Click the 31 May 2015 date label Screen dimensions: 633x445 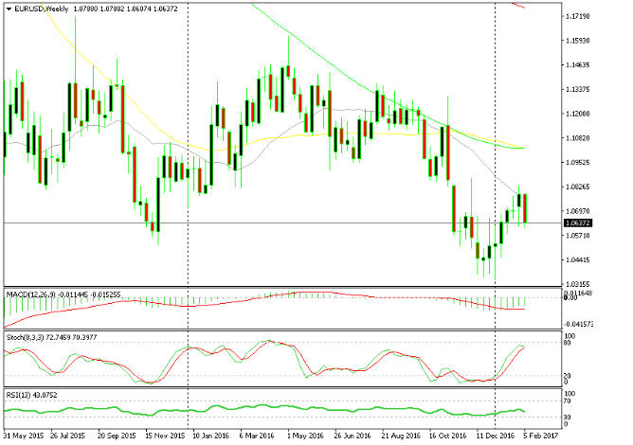click(24, 436)
